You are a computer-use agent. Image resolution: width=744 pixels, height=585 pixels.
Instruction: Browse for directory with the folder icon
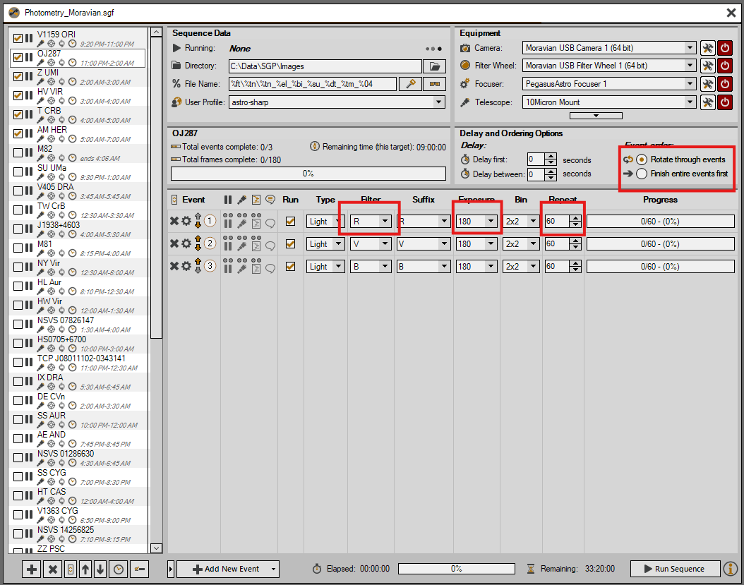pyautogui.click(x=435, y=66)
